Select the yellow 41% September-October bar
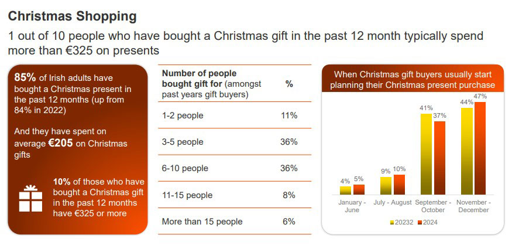This screenshot has width=512, height=245. [426, 154]
